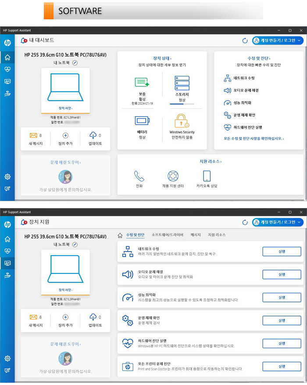Run 운영 체제 확인 with its 실행 button
This screenshot has height=385, width=307.
pos(282,320)
